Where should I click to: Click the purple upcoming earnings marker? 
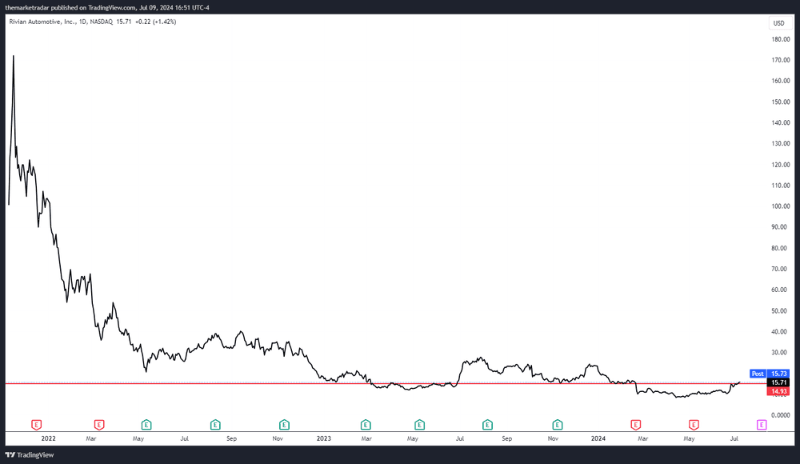click(761, 423)
